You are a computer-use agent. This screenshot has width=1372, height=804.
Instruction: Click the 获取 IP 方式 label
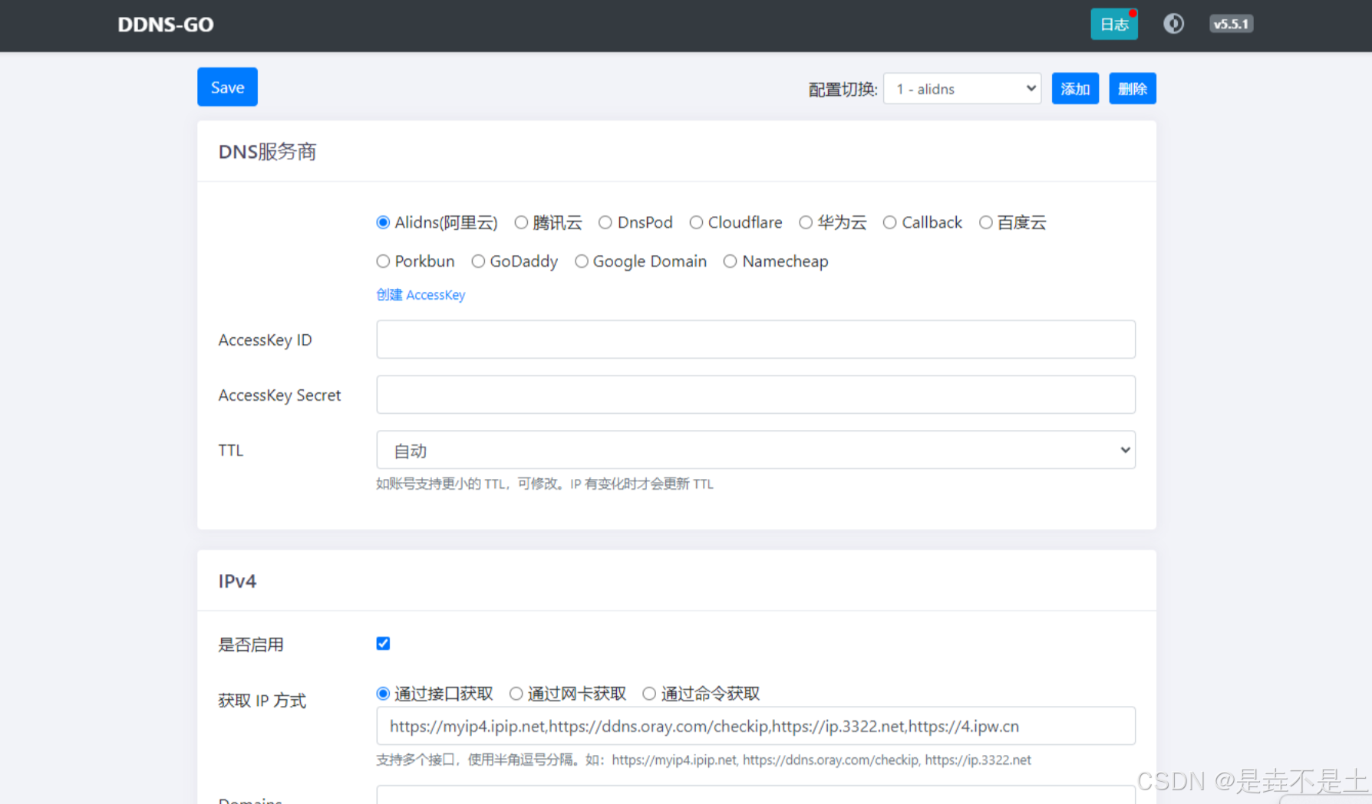(262, 701)
